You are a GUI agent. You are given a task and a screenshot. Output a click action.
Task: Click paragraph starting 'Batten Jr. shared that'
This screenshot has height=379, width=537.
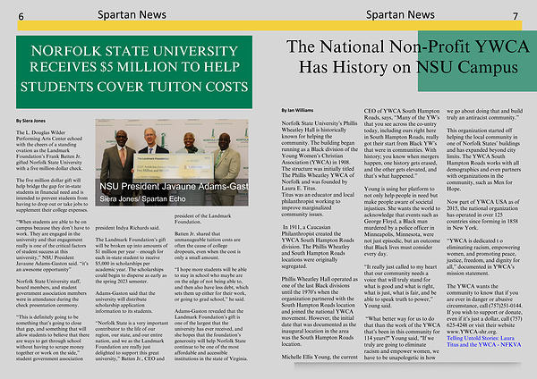[208, 246]
